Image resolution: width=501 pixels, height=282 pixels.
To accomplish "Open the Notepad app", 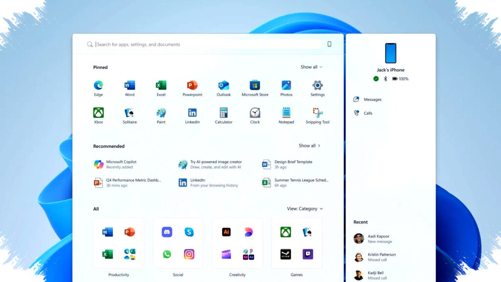I will point(286,116).
